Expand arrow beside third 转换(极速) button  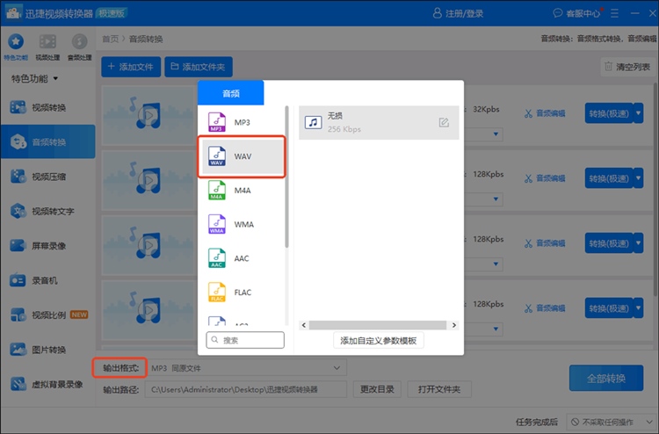639,243
